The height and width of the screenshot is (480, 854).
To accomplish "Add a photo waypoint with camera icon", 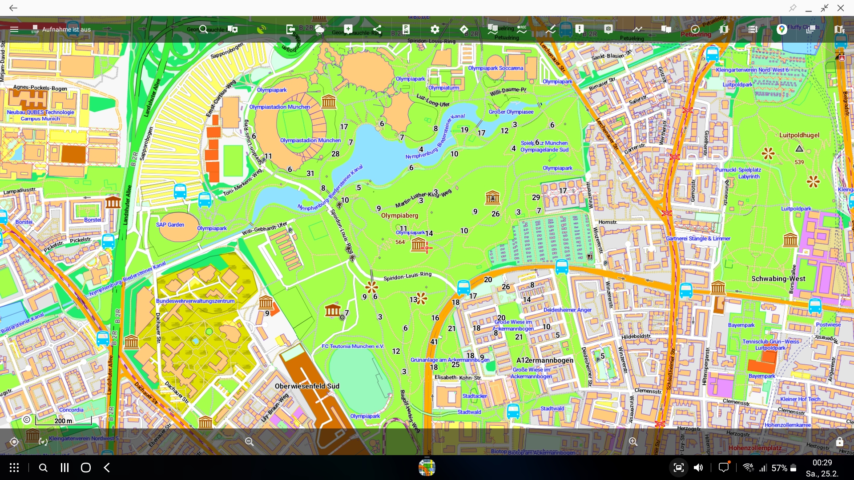I will (x=608, y=29).
